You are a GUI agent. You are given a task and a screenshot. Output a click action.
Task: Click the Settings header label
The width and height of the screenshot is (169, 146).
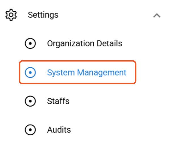(x=43, y=15)
